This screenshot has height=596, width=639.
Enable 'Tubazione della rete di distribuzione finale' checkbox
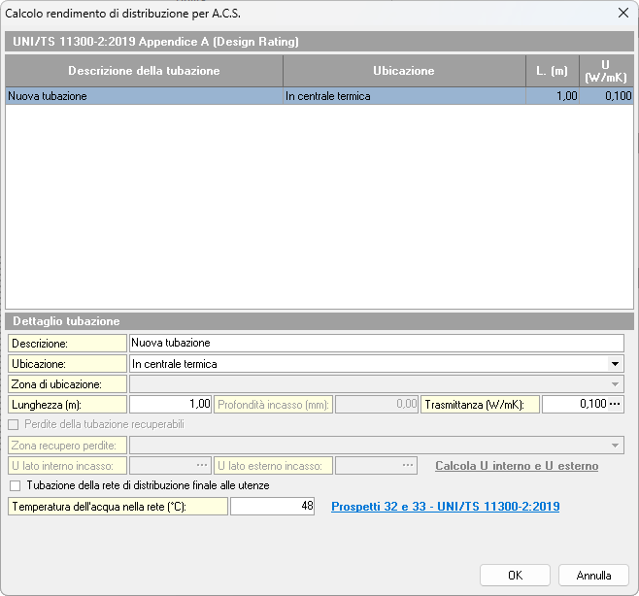point(15,485)
